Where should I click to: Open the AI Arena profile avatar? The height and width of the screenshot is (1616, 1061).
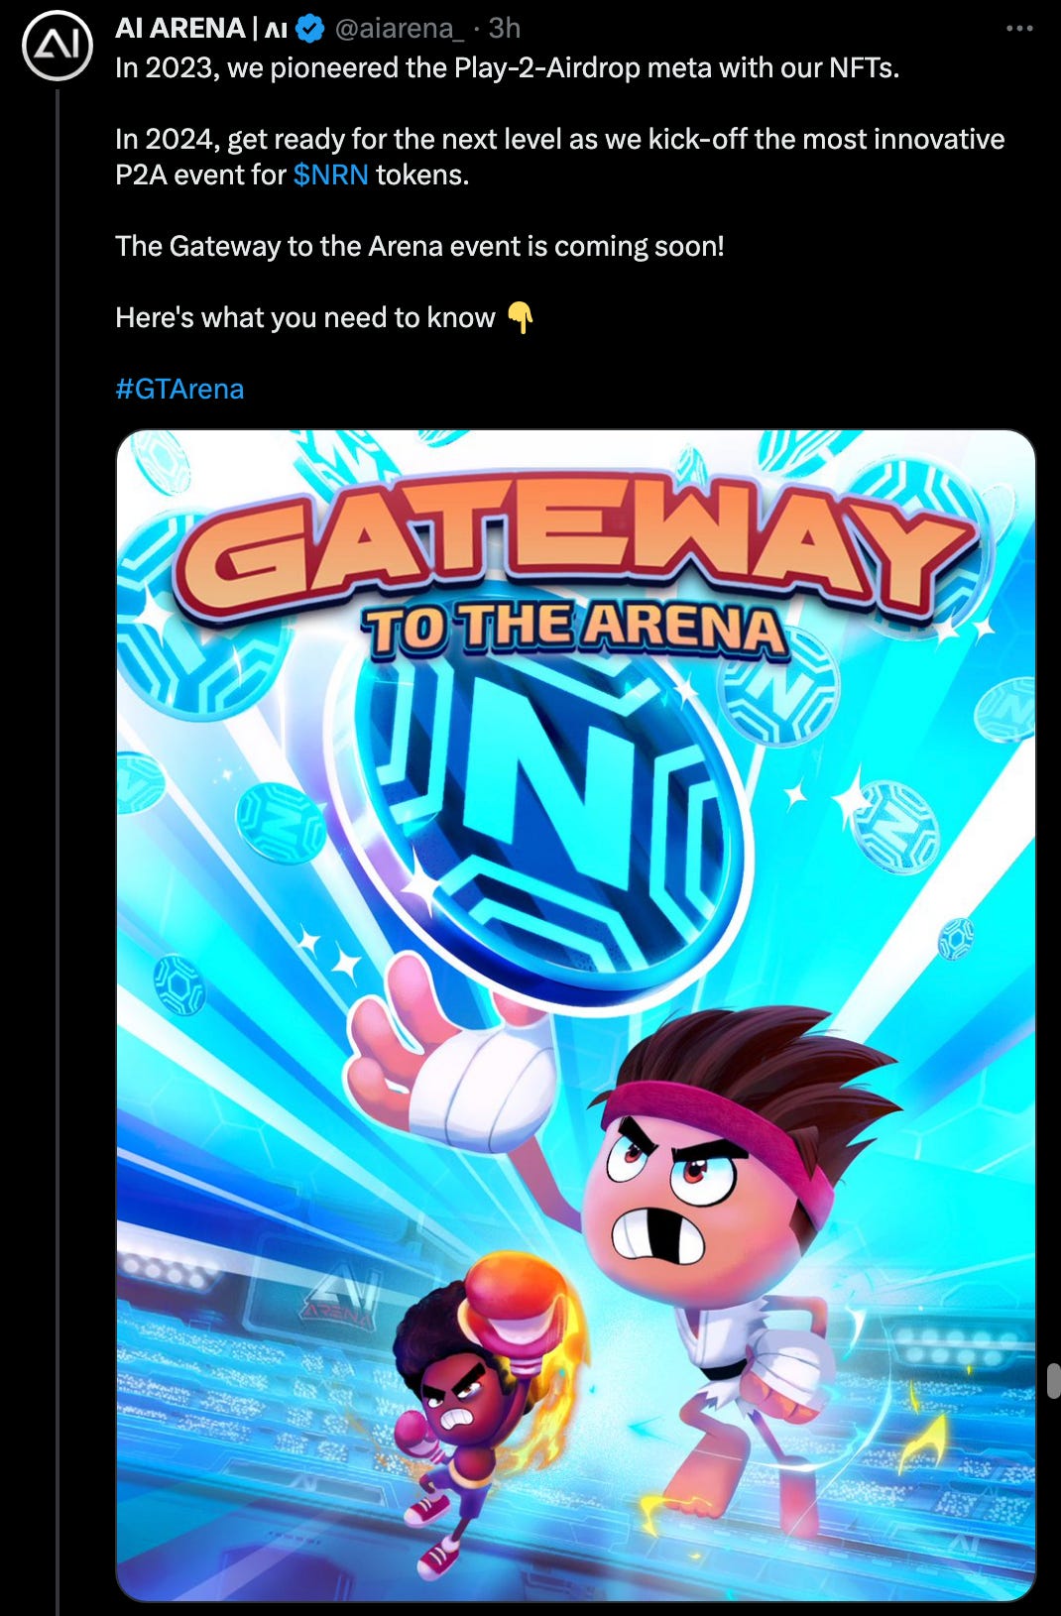pos(58,46)
